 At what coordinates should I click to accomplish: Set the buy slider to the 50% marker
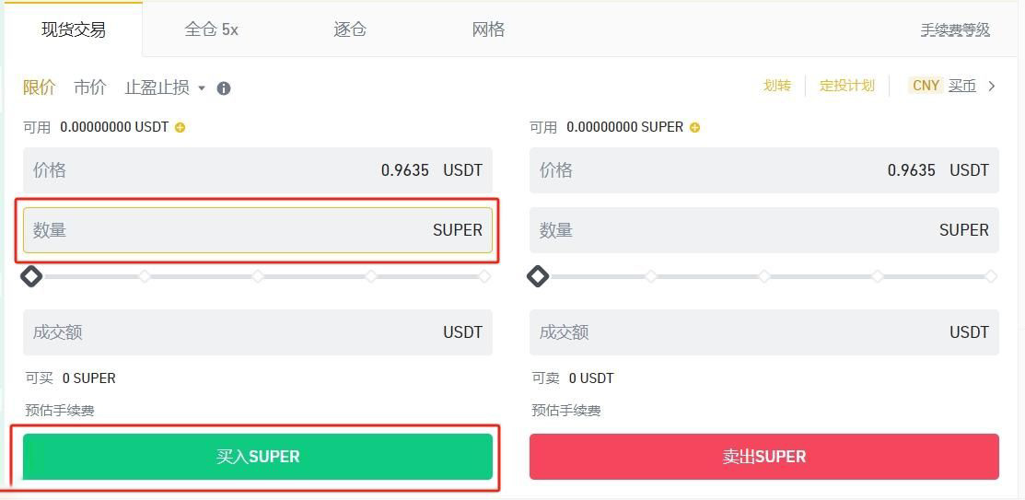[x=258, y=276]
